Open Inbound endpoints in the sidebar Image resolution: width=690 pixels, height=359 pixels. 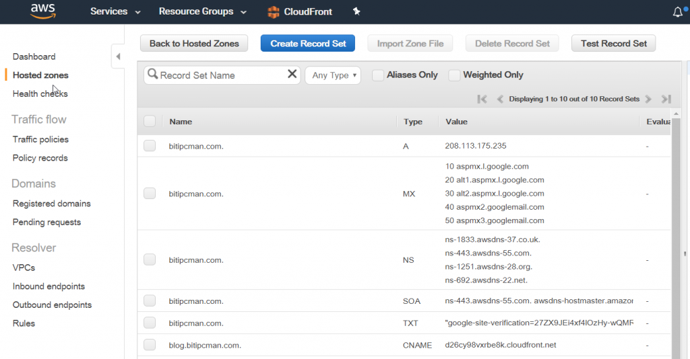(49, 286)
